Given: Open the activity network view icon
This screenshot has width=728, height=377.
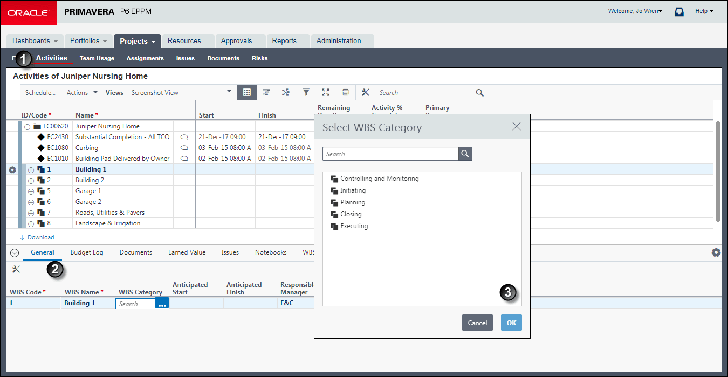Looking at the screenshot, I should point(286,92).
